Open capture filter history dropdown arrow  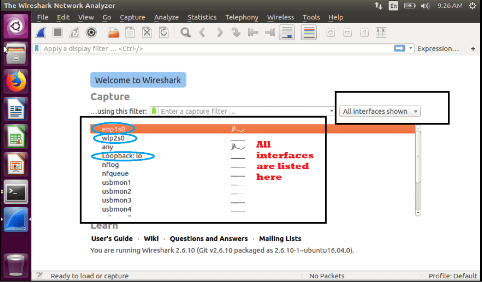point(331,111)
